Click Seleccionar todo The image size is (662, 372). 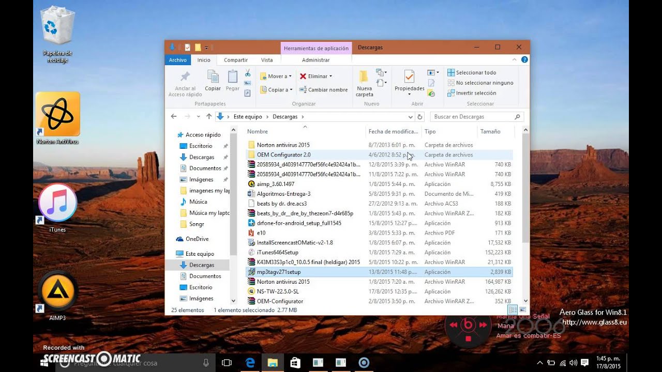(472, 73)
